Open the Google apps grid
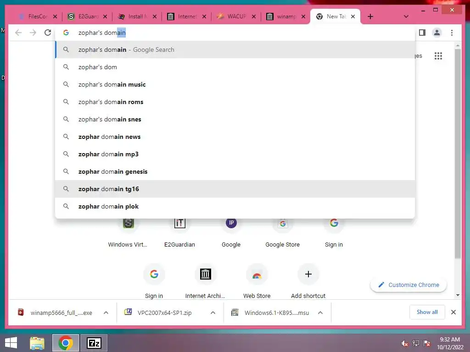 tap(438, 55)
